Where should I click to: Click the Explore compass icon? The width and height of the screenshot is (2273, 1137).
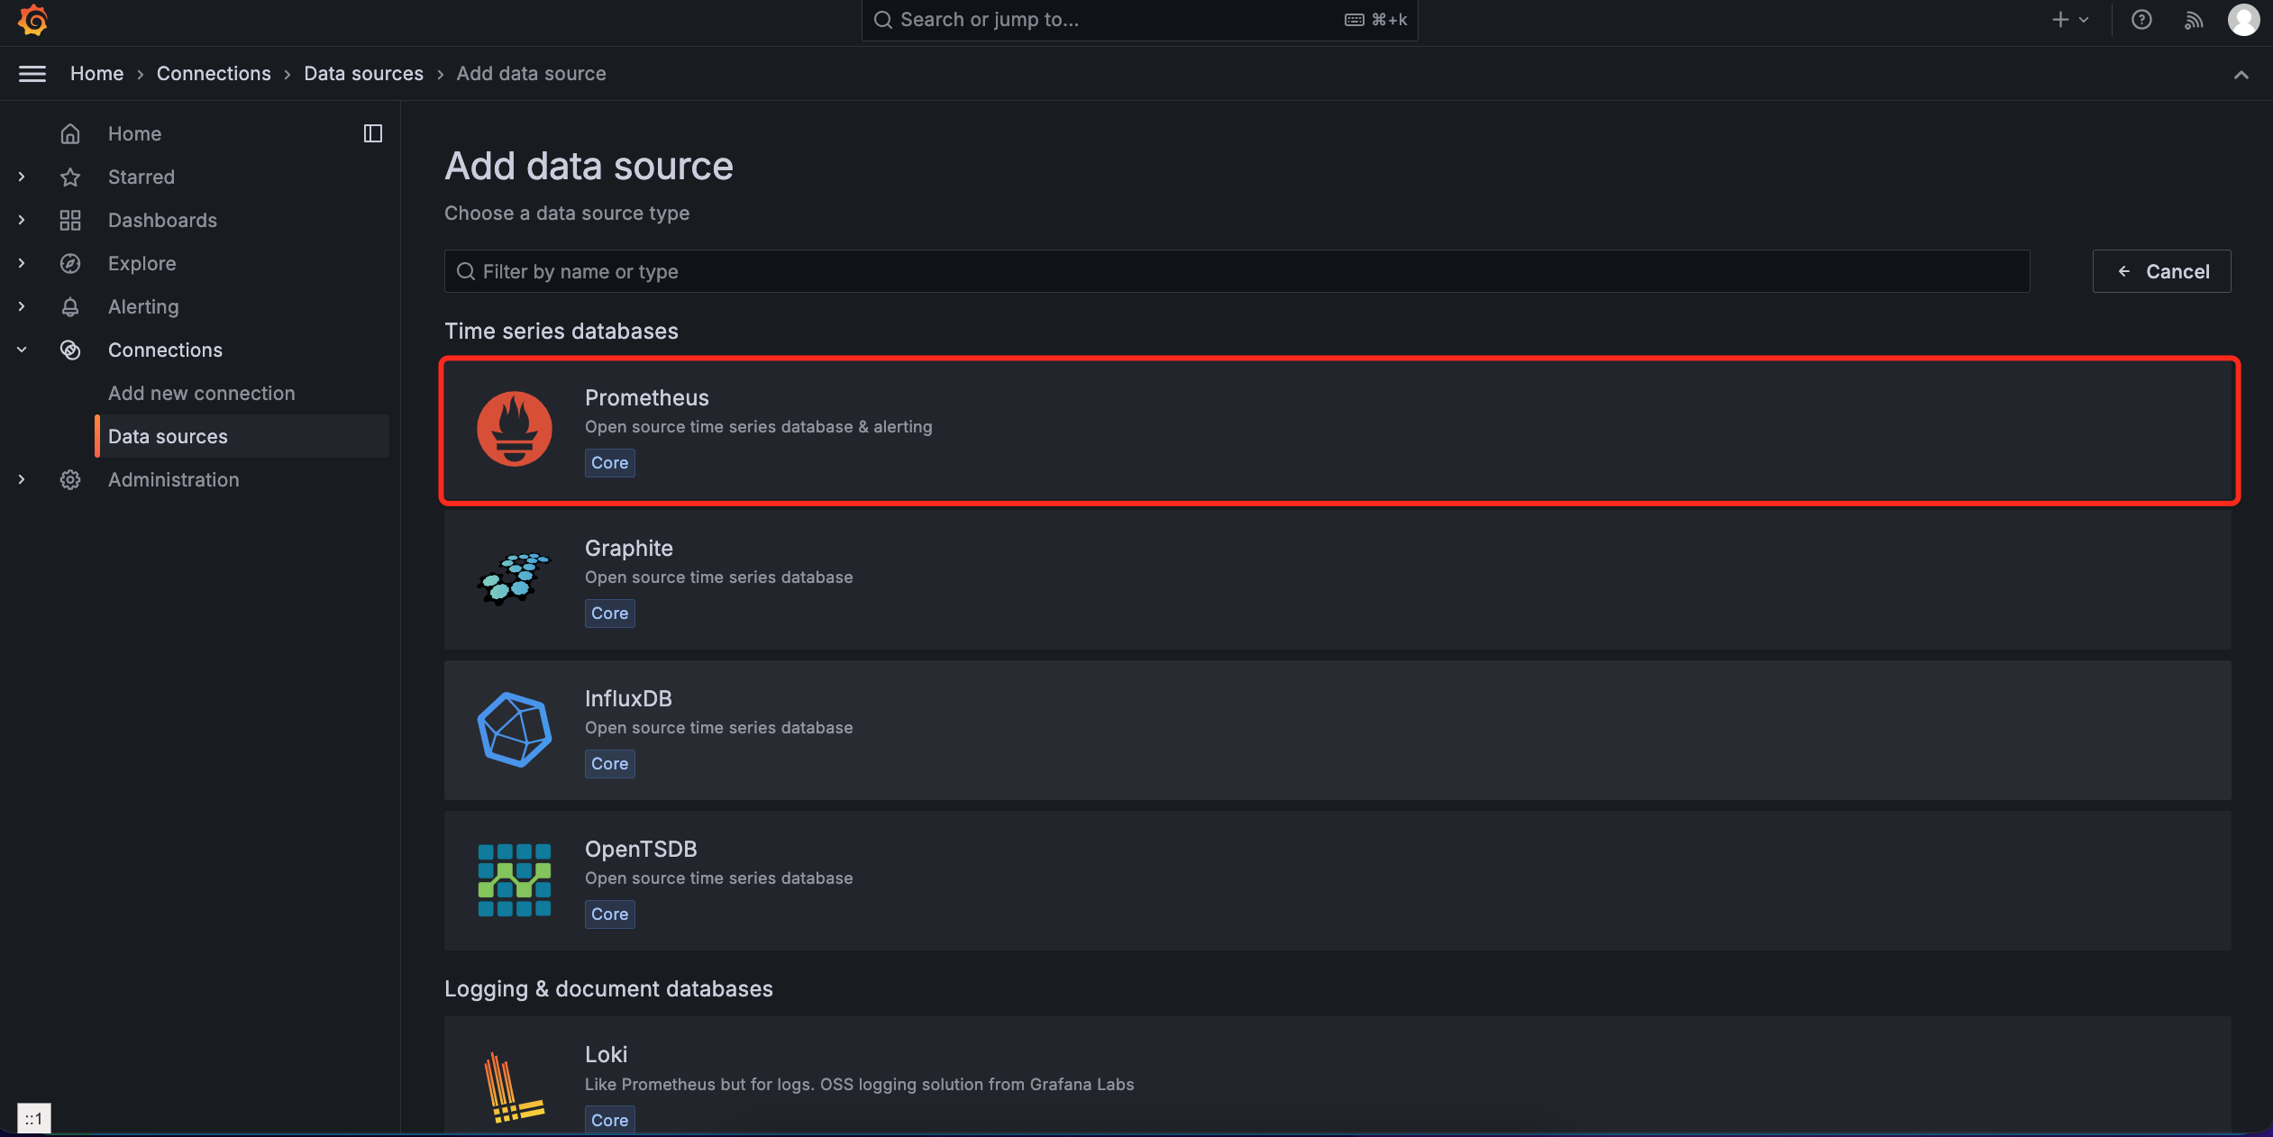tap(70, 263)
